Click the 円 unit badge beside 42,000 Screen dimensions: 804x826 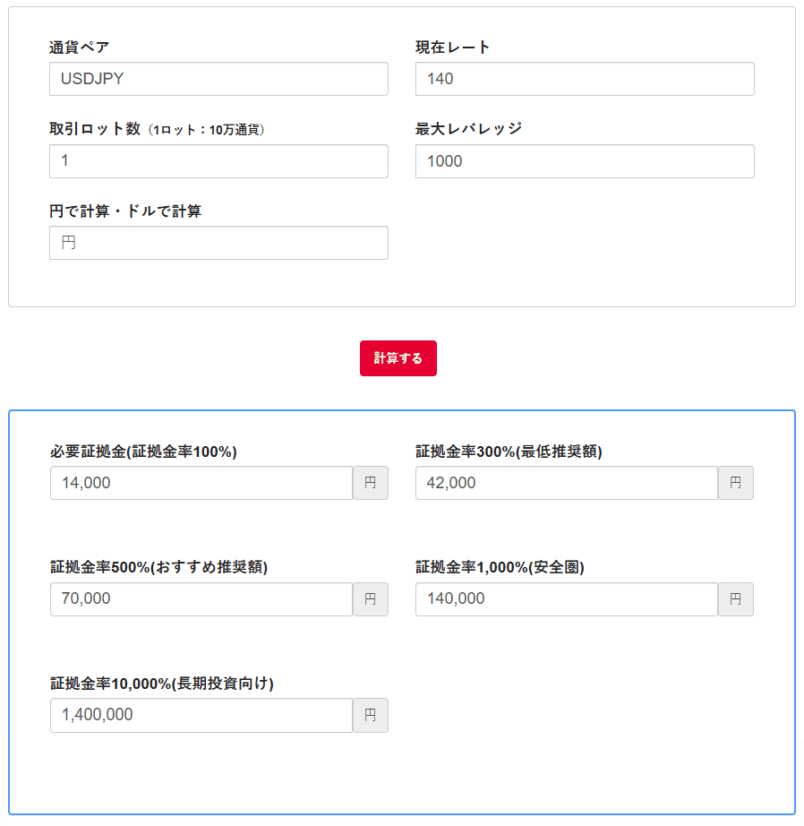point(736,483)
